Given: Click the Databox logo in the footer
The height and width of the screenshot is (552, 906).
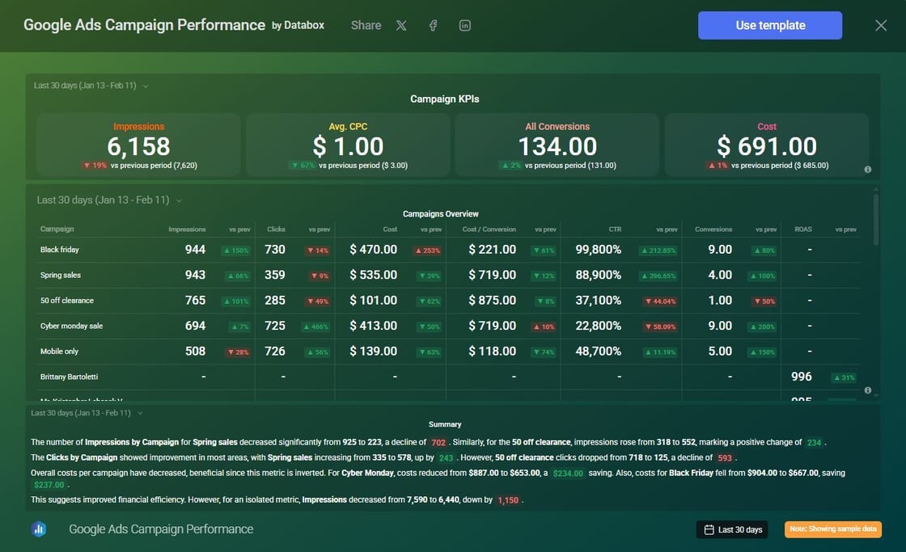Looking at the screenshot, I should click(x=39, y=529).
